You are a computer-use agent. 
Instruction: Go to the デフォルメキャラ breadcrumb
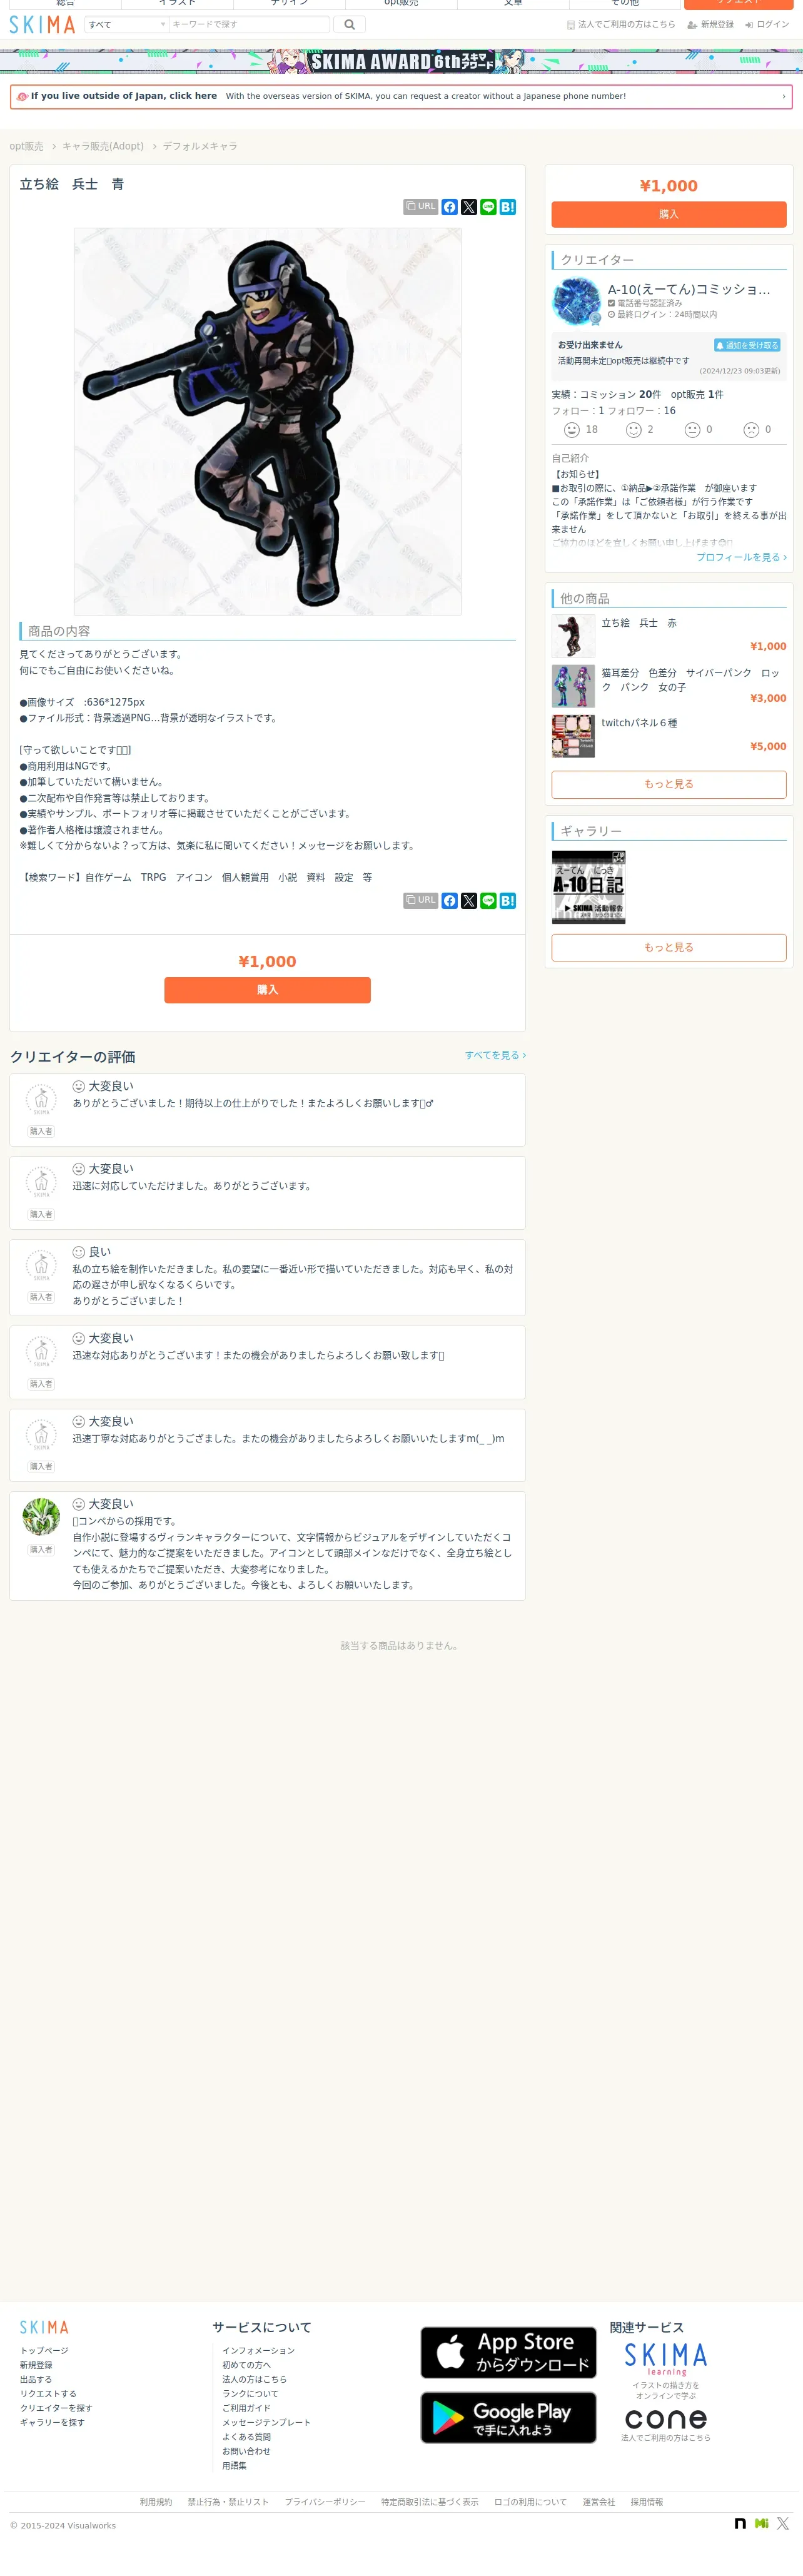click(200, 146)
